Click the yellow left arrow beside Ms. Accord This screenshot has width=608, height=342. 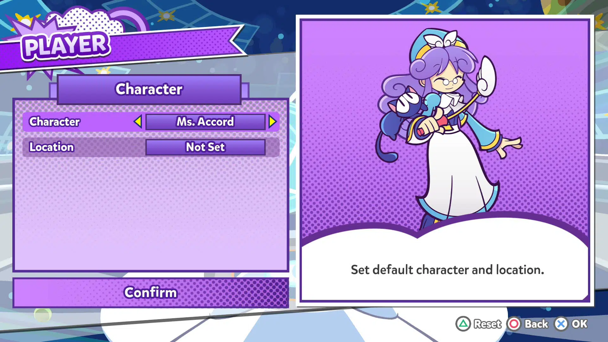138,122
